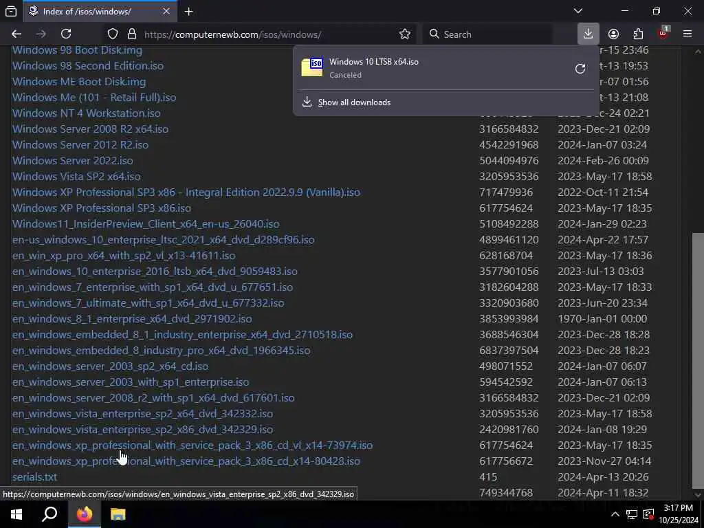Click the scrollbar up arrow
The width and height of the screenshot is (704, 528).
click(x=698, y=52)
